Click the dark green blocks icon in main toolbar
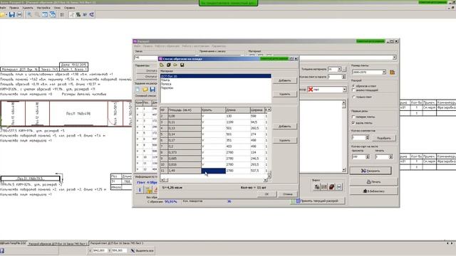Image resolution: width=456 pixels, height=256 pixels. click(x=78, y=14)
